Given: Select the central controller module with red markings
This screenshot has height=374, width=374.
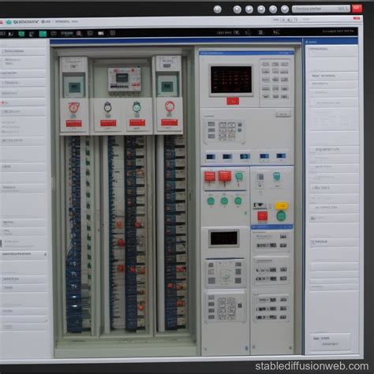Looking at the screenshot, I should click(125, 80).
